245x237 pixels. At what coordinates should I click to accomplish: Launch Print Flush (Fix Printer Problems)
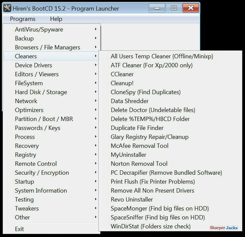coord(170,182)
